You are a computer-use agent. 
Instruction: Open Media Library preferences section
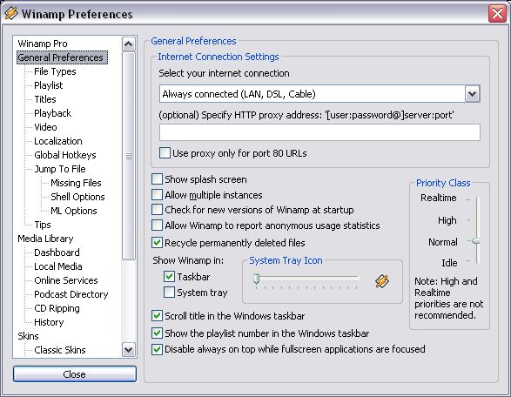(45, 239)
